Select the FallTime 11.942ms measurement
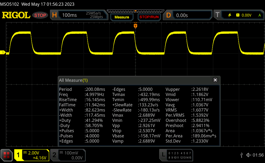265x163 pixels. point(82,105)
